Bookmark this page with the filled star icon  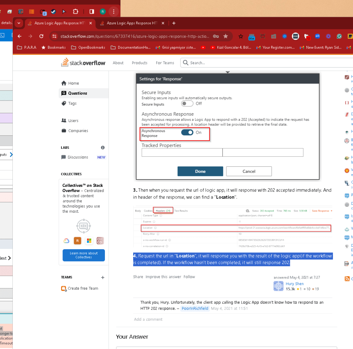click(226, 36)
